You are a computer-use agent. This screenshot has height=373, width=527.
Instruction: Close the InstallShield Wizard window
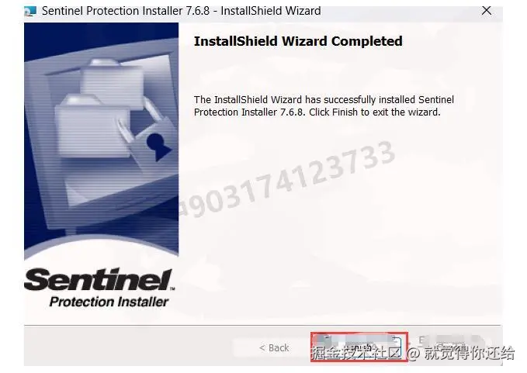point(487,11)
